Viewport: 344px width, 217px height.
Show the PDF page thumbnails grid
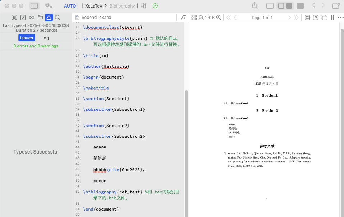(x=194, y=18)
